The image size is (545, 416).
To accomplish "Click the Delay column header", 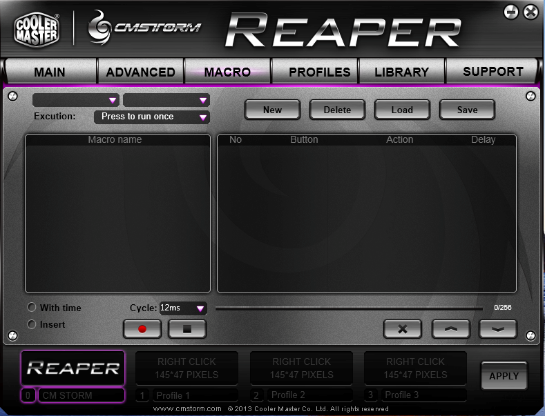I will (483, 139).
